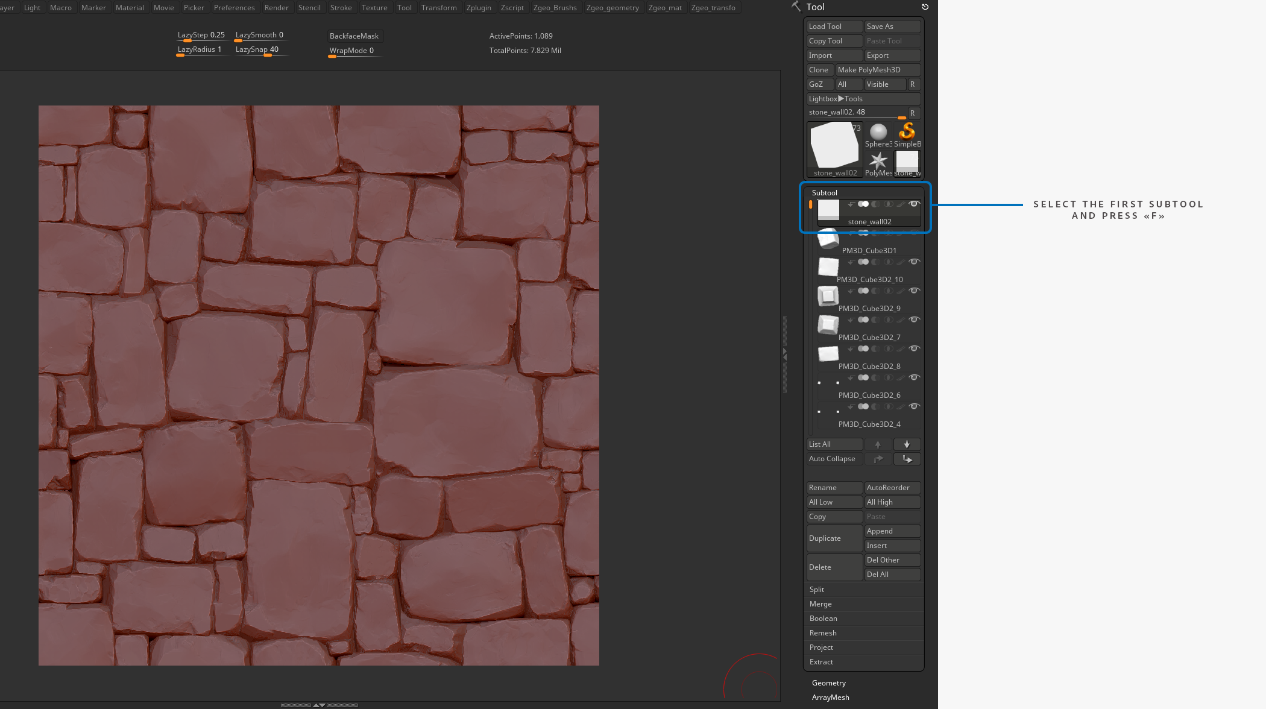
Task: Click the arrow icon on the PM3D_Cube3D2_7 row
Action: point(851,320)
